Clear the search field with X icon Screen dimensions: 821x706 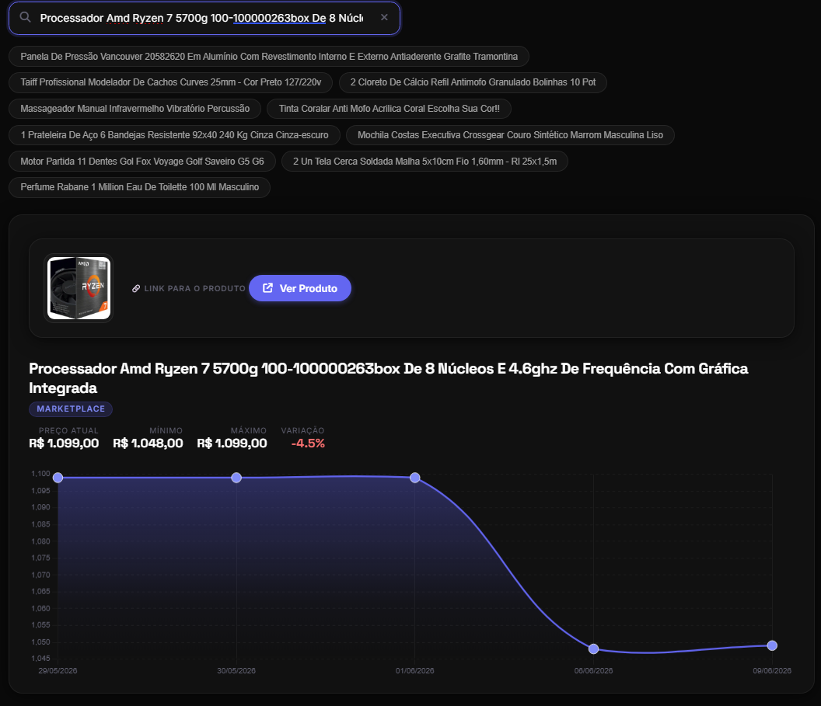click(x=384, y=17)
